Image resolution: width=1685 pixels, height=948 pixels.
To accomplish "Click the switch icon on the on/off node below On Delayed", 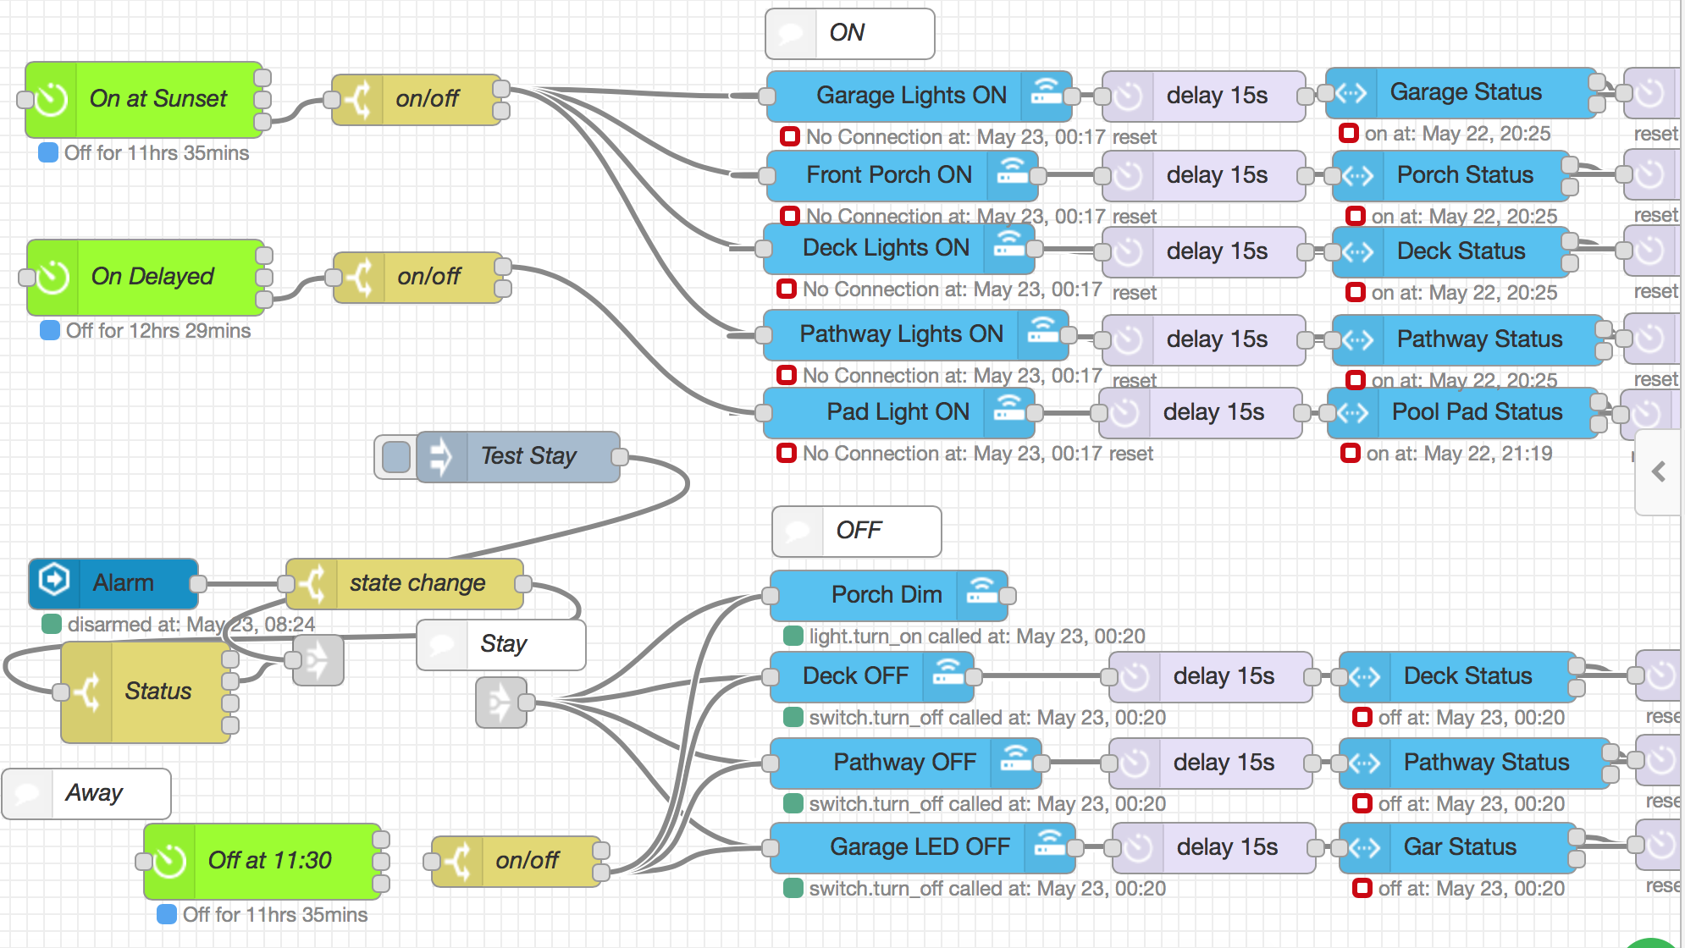I will pos(362,277).
